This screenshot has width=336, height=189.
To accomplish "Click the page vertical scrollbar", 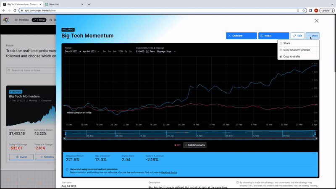I will click(x=335, y=44).
